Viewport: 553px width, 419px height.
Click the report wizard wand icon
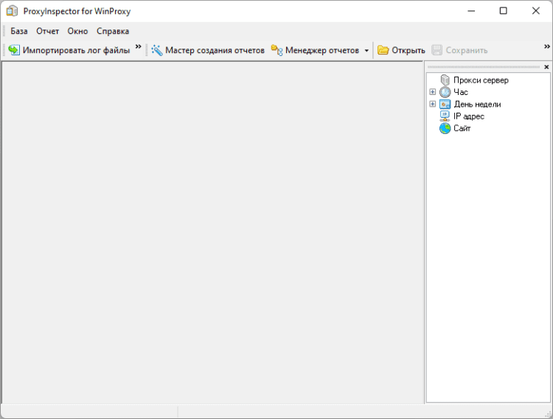[157, 50]
